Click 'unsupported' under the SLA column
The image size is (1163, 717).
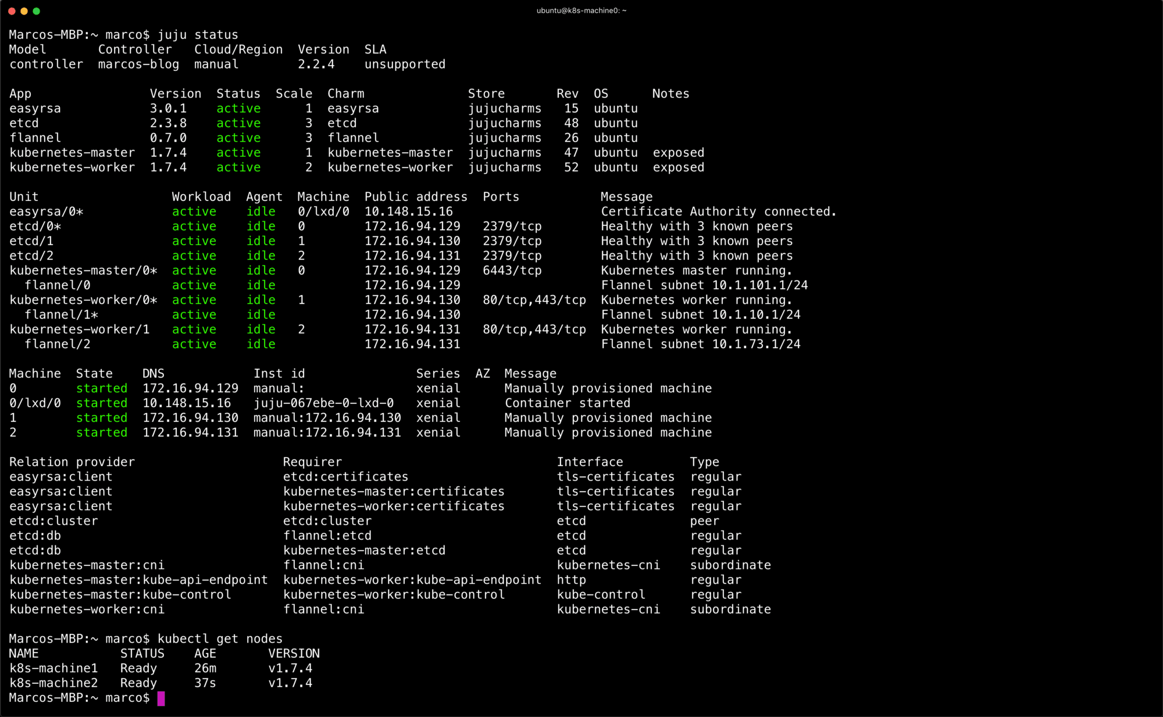pyautogui.click(x=405, y=64)
